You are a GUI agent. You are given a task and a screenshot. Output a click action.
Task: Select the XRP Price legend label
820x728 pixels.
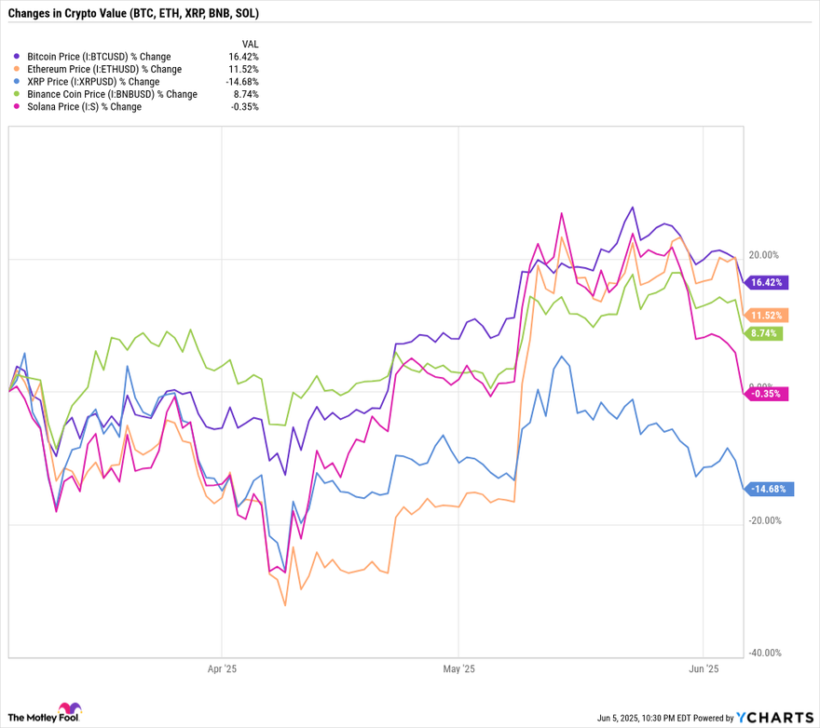point(93,82)
